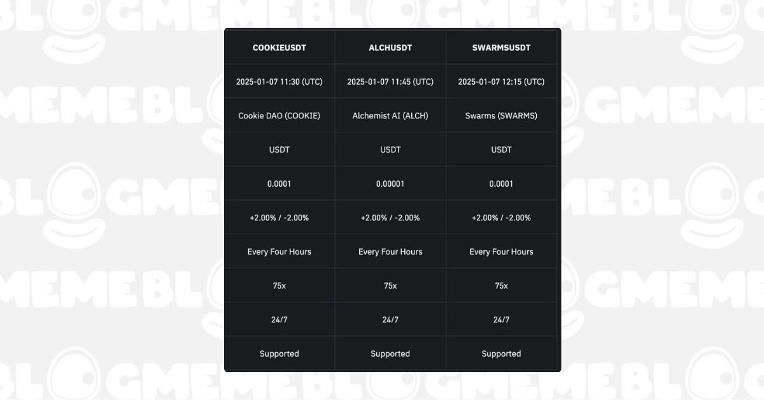Click the 24/7 cell in COOKIEUSDT column

[279, 320]
